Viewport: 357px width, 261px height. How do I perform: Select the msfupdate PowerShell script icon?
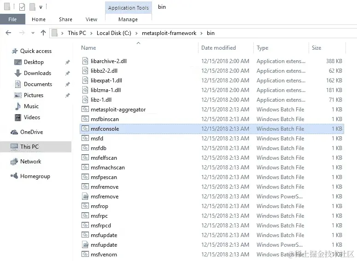pos(85,244)
